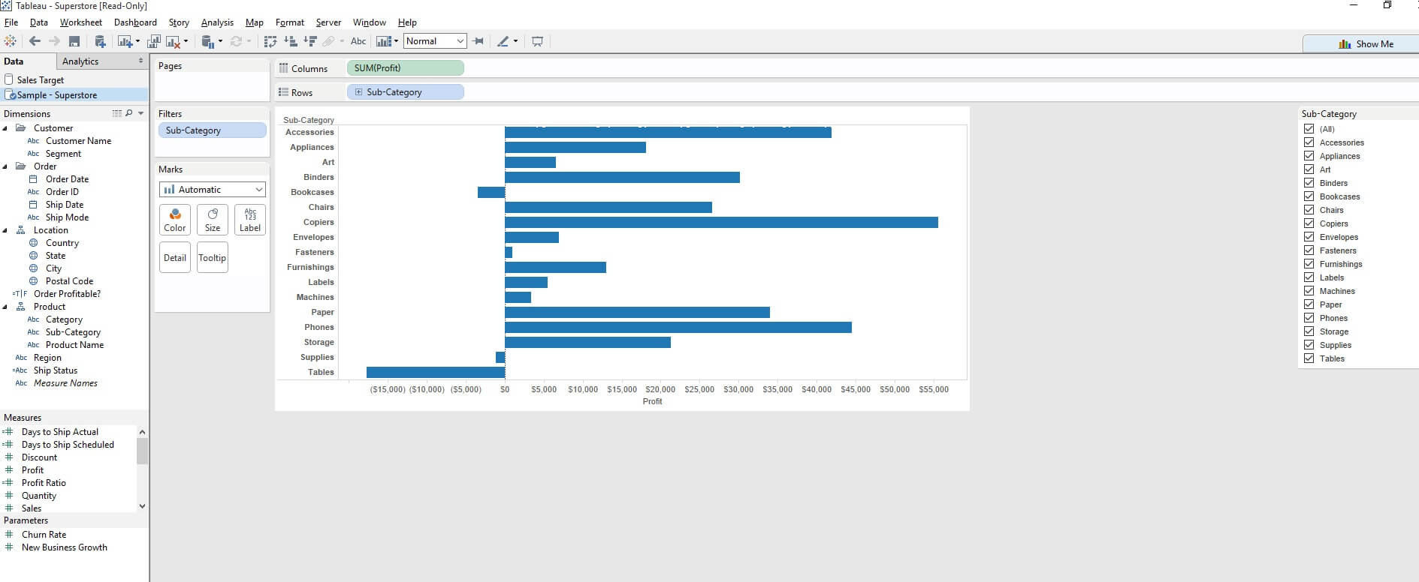Screen dimensions: 1419x582
Task: Collapse the Customer folder in Dimensions
Action: (5, 128)
